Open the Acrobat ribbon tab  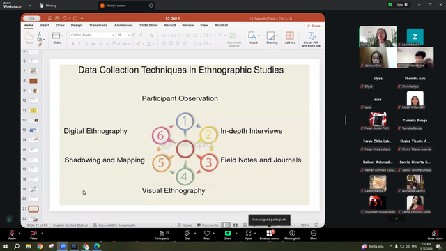point(222,26)
